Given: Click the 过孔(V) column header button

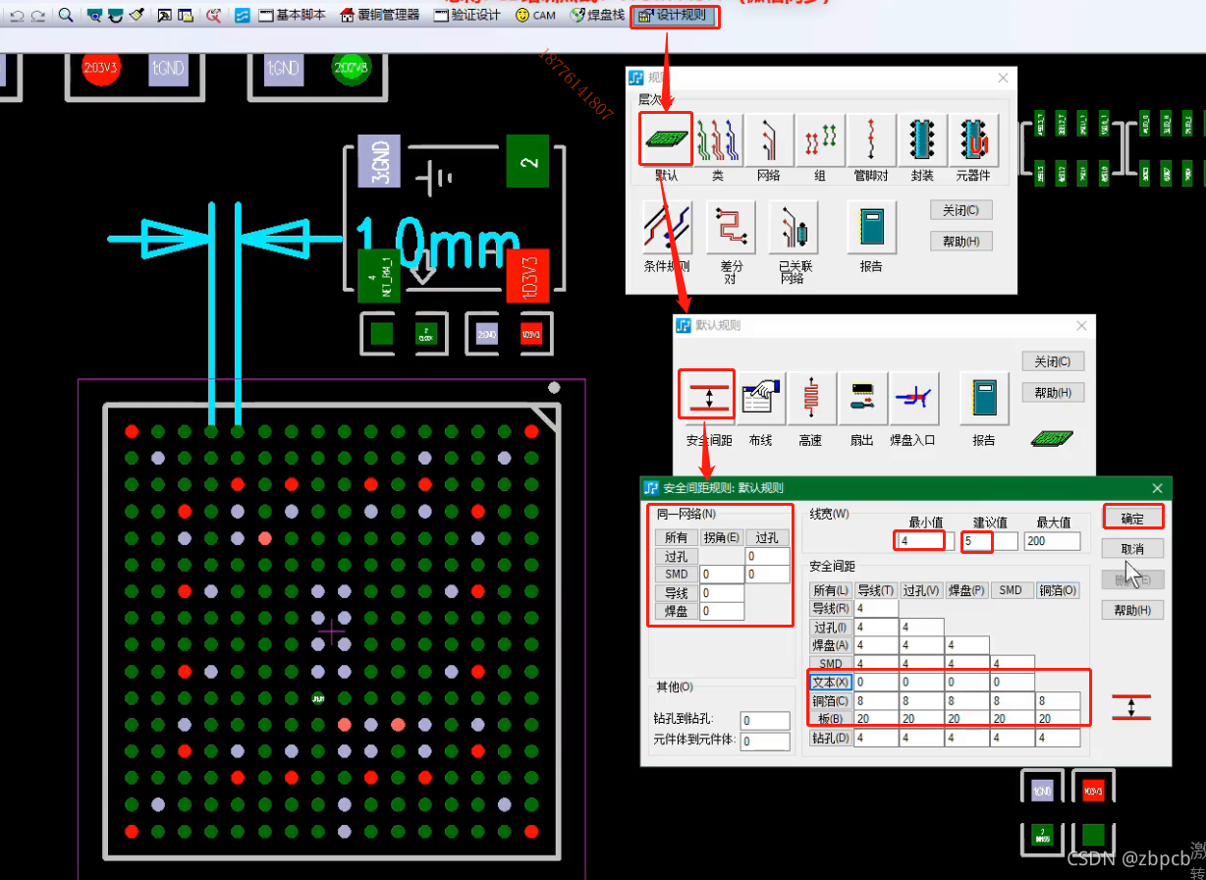Looking at the screenshot, I should [921, 590].
